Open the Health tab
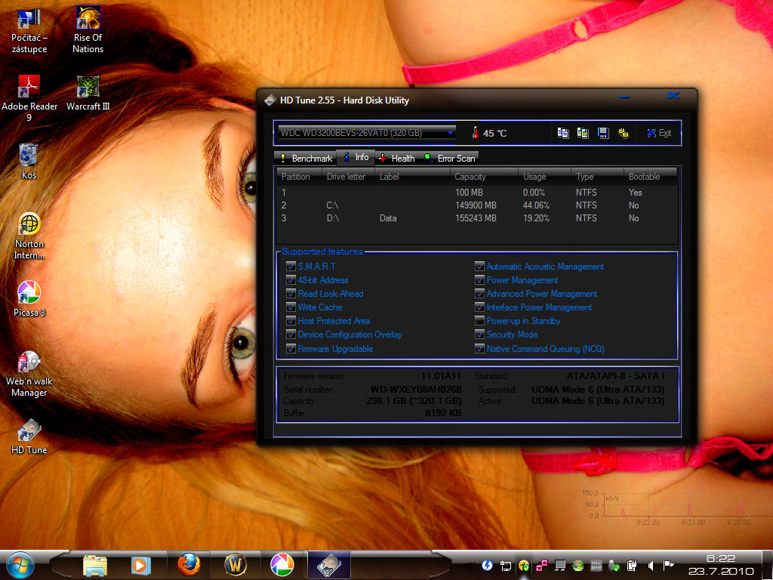This screenshot has height=580, width=773. click(397, 159)
